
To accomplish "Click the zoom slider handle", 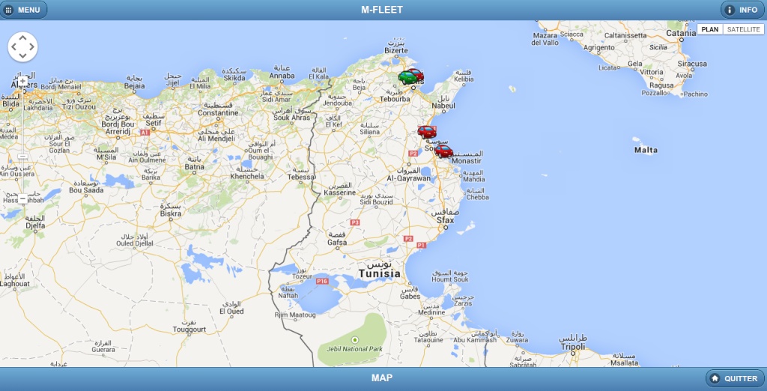I will (22, 156).
